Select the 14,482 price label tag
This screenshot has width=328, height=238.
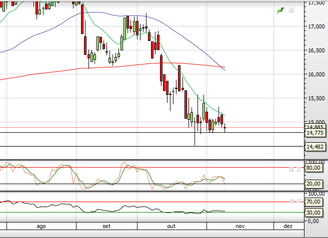click(x=315, y=147)
